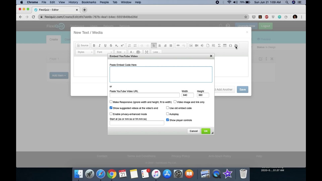Click the Less toolbar toggle
Image resolution: width=322 pixels, height=181 pixels.
pos(156,52)
